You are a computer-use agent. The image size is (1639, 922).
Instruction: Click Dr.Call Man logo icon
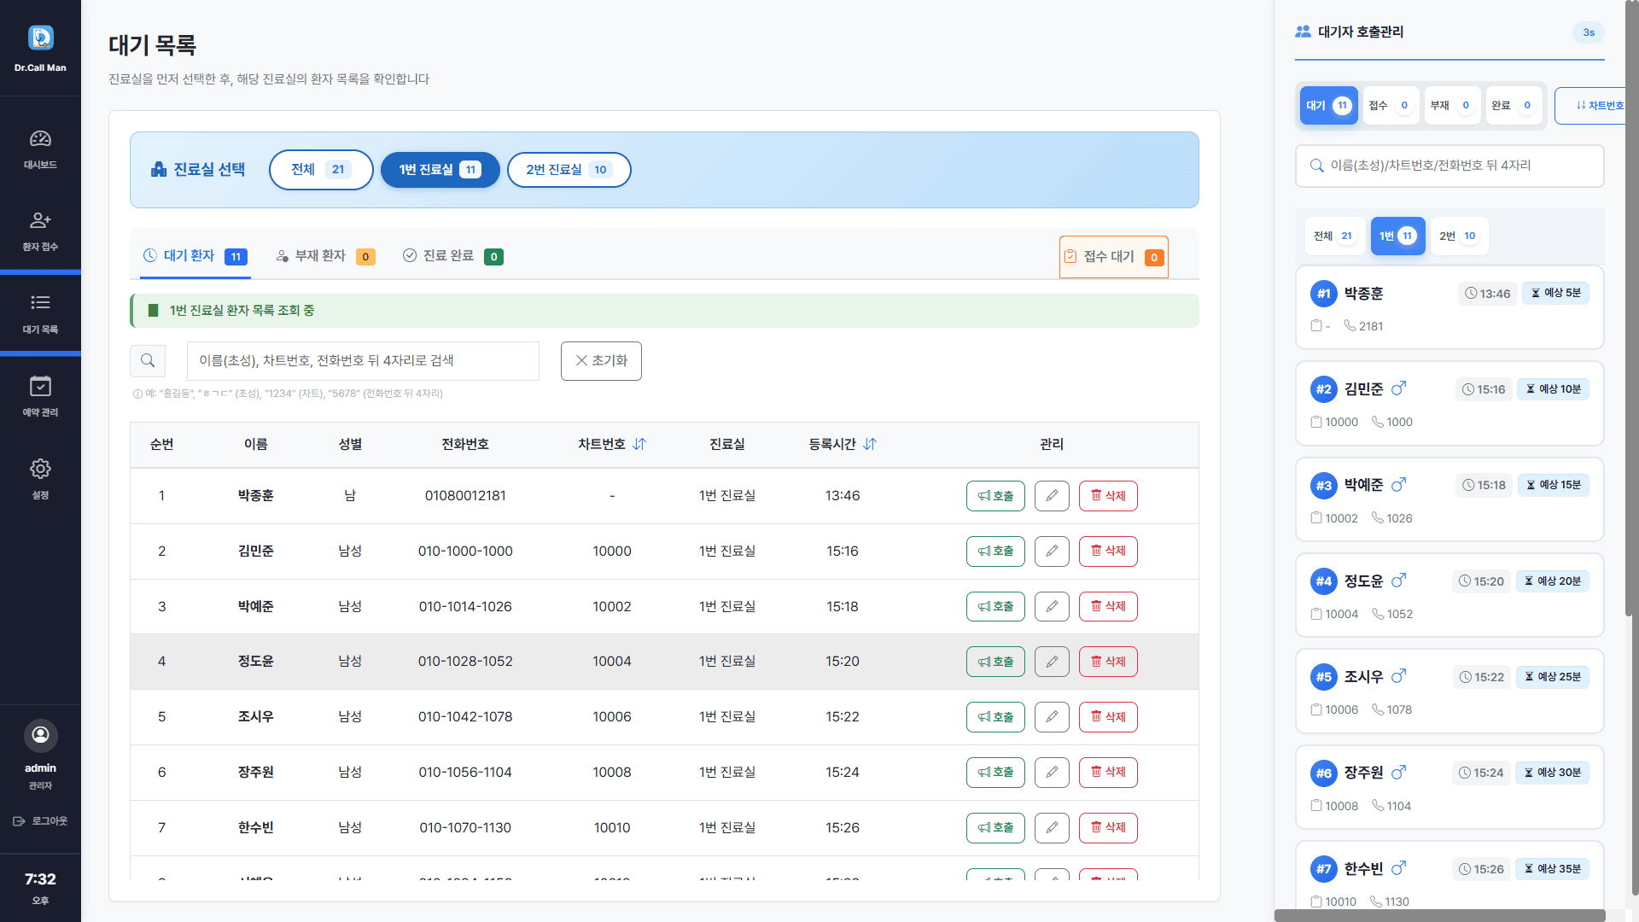tap(40, 38)
